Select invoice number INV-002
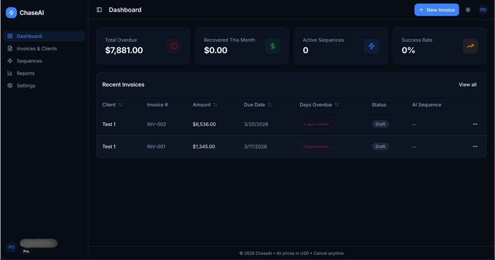 (156, 124)
